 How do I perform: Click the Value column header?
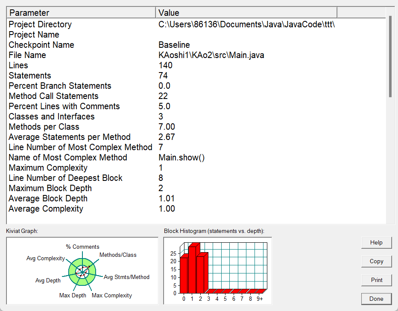click(x=246, y=13)
